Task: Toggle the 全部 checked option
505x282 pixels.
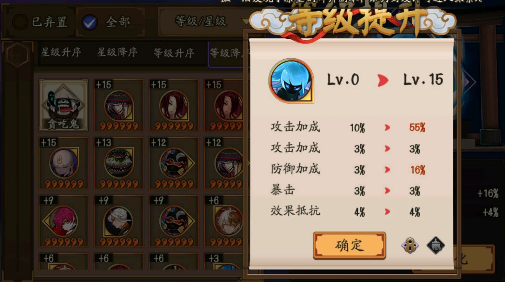Action: pyautogui.click(x=106, y=22)
